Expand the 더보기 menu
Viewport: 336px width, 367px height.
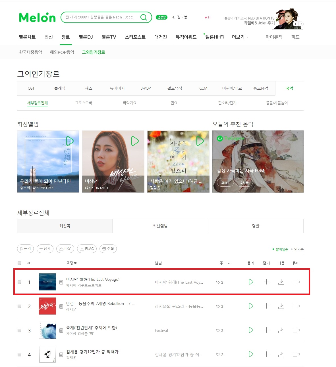[240, 37]
